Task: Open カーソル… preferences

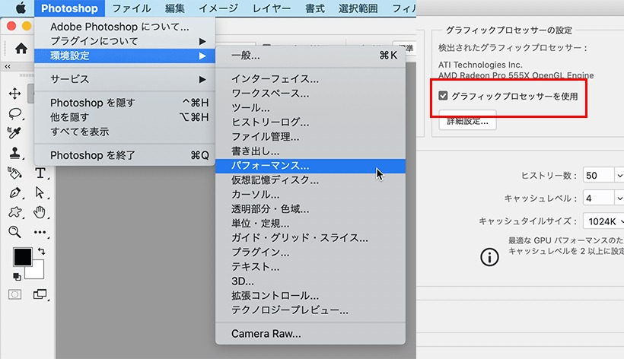Action: (x=310, y=195)
